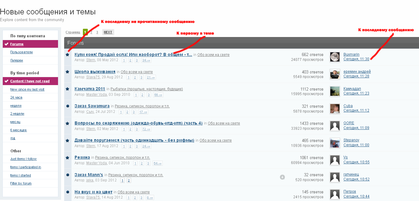
Task: Click the gray arrow icon in 'Заказ Mann's' row
Action: coord(282,177)
